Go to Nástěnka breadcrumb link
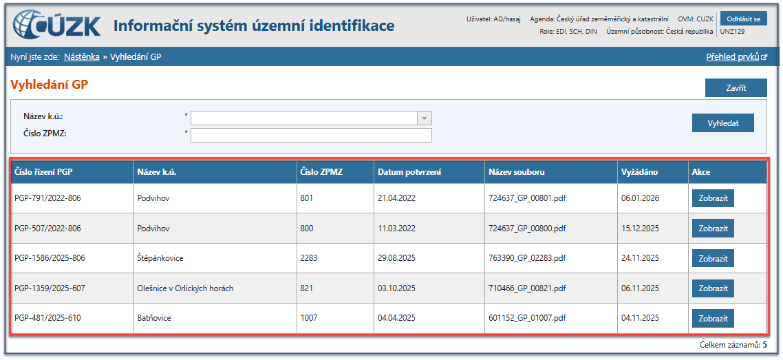 81,56
